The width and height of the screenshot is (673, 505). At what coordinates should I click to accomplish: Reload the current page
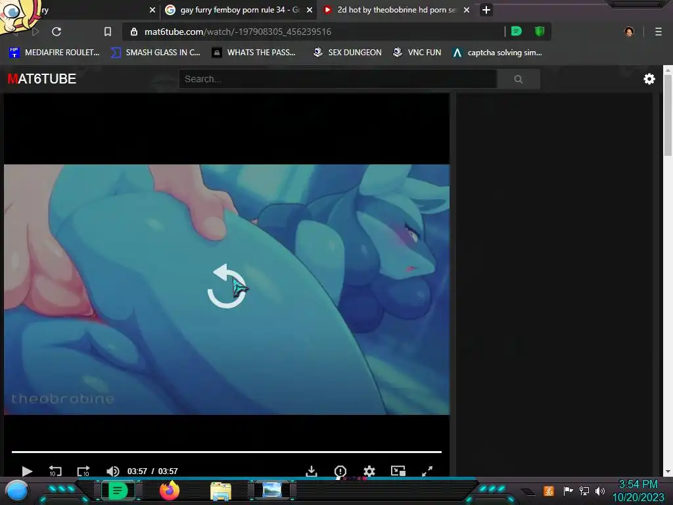[57, 32]
